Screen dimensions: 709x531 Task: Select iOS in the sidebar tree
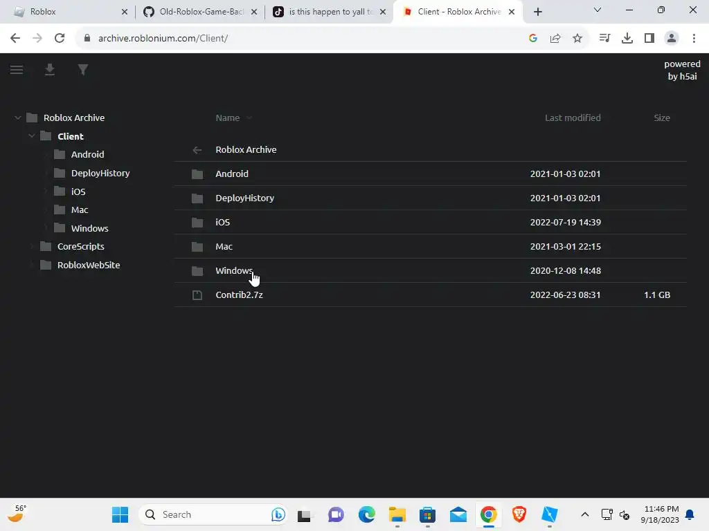point(78,192)
